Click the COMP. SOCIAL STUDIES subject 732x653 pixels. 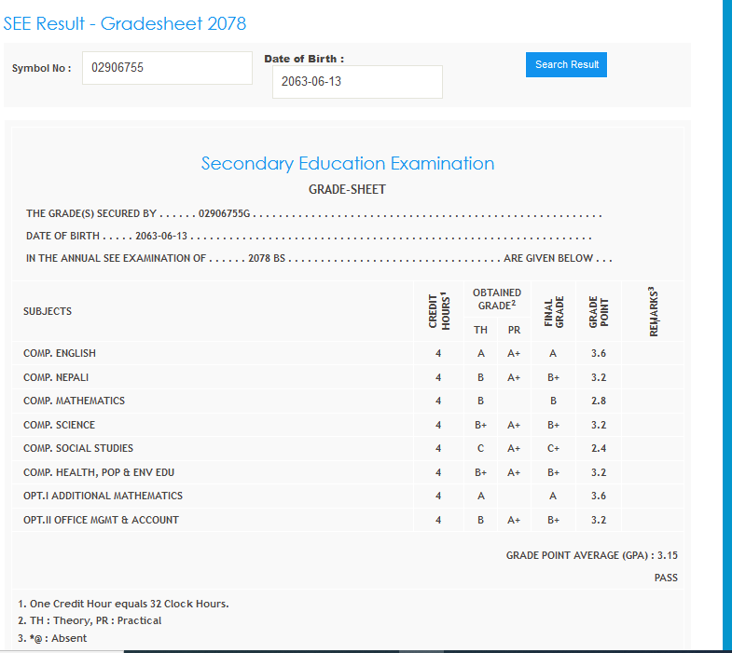tap(78, 448)
